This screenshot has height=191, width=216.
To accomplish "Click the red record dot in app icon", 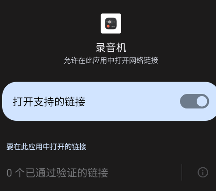I will pos(108,26).
